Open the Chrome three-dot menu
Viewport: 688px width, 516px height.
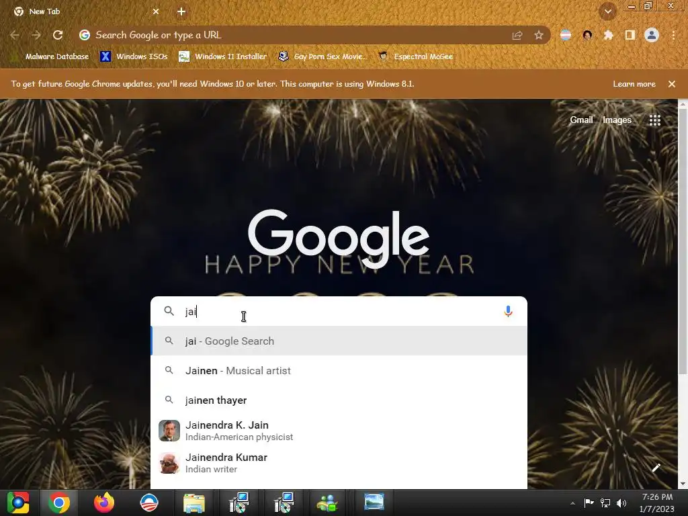(x=673, y=35)
